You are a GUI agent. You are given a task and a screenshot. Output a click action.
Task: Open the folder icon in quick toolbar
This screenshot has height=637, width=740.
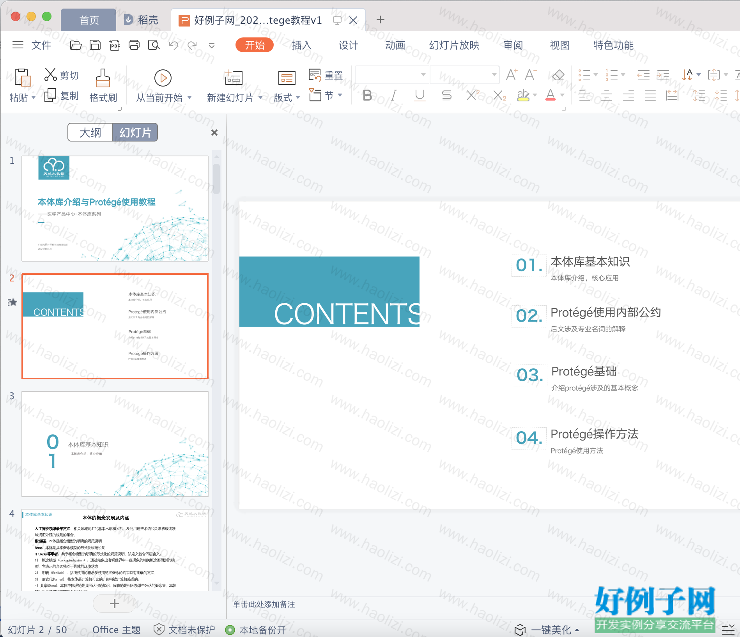[76, 45]
